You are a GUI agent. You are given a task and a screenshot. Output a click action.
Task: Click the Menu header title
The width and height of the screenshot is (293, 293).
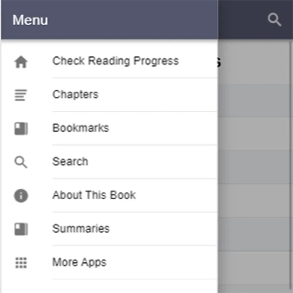pyautogui.click(x=30, y=20)
